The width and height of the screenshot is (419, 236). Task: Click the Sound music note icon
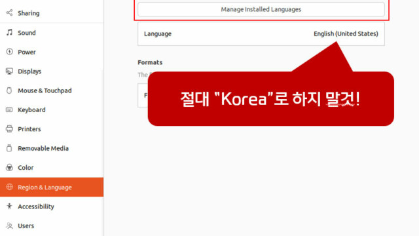pyautogui.click(x=9, y=32)
